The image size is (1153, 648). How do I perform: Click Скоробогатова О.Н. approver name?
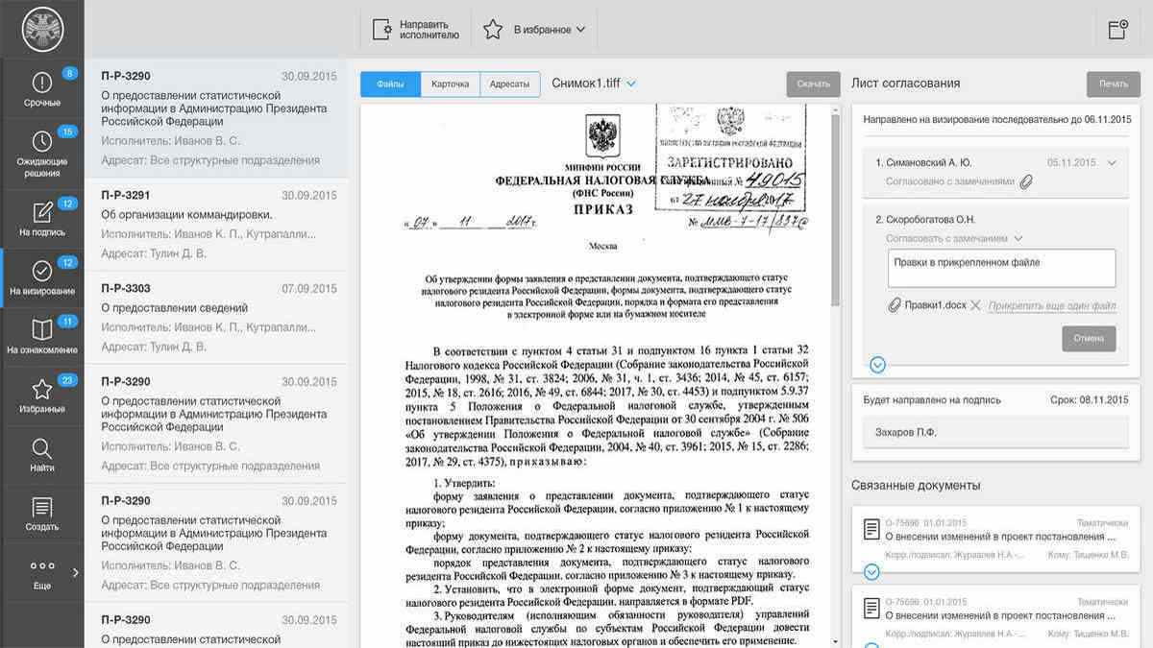929,219
